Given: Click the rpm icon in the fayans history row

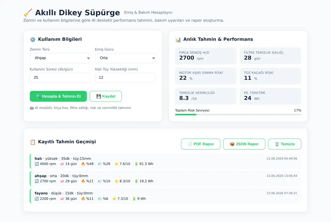Looking at the screenshot, I should [x=37, y=199].
